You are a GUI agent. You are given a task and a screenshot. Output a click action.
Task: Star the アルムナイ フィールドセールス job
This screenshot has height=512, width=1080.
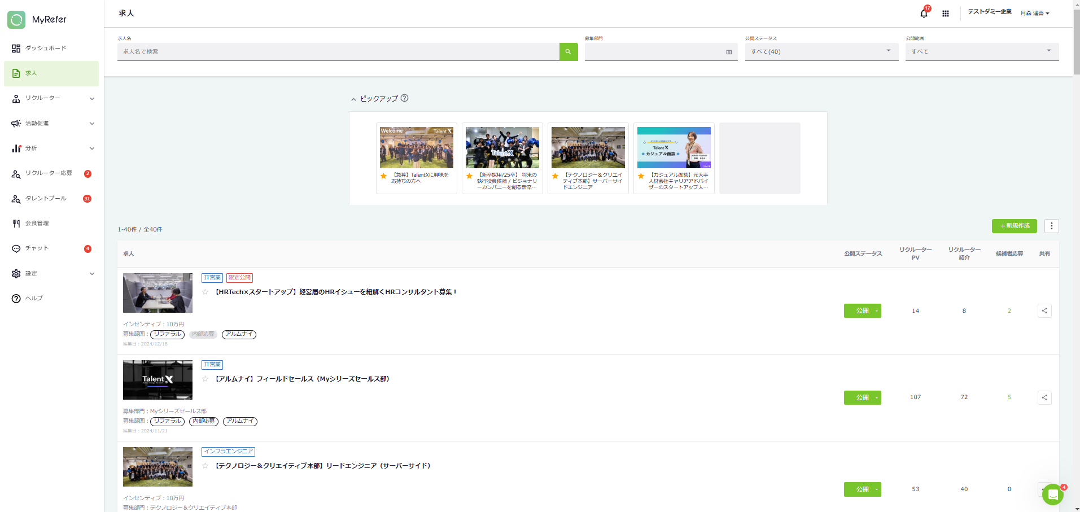(205, 379)
